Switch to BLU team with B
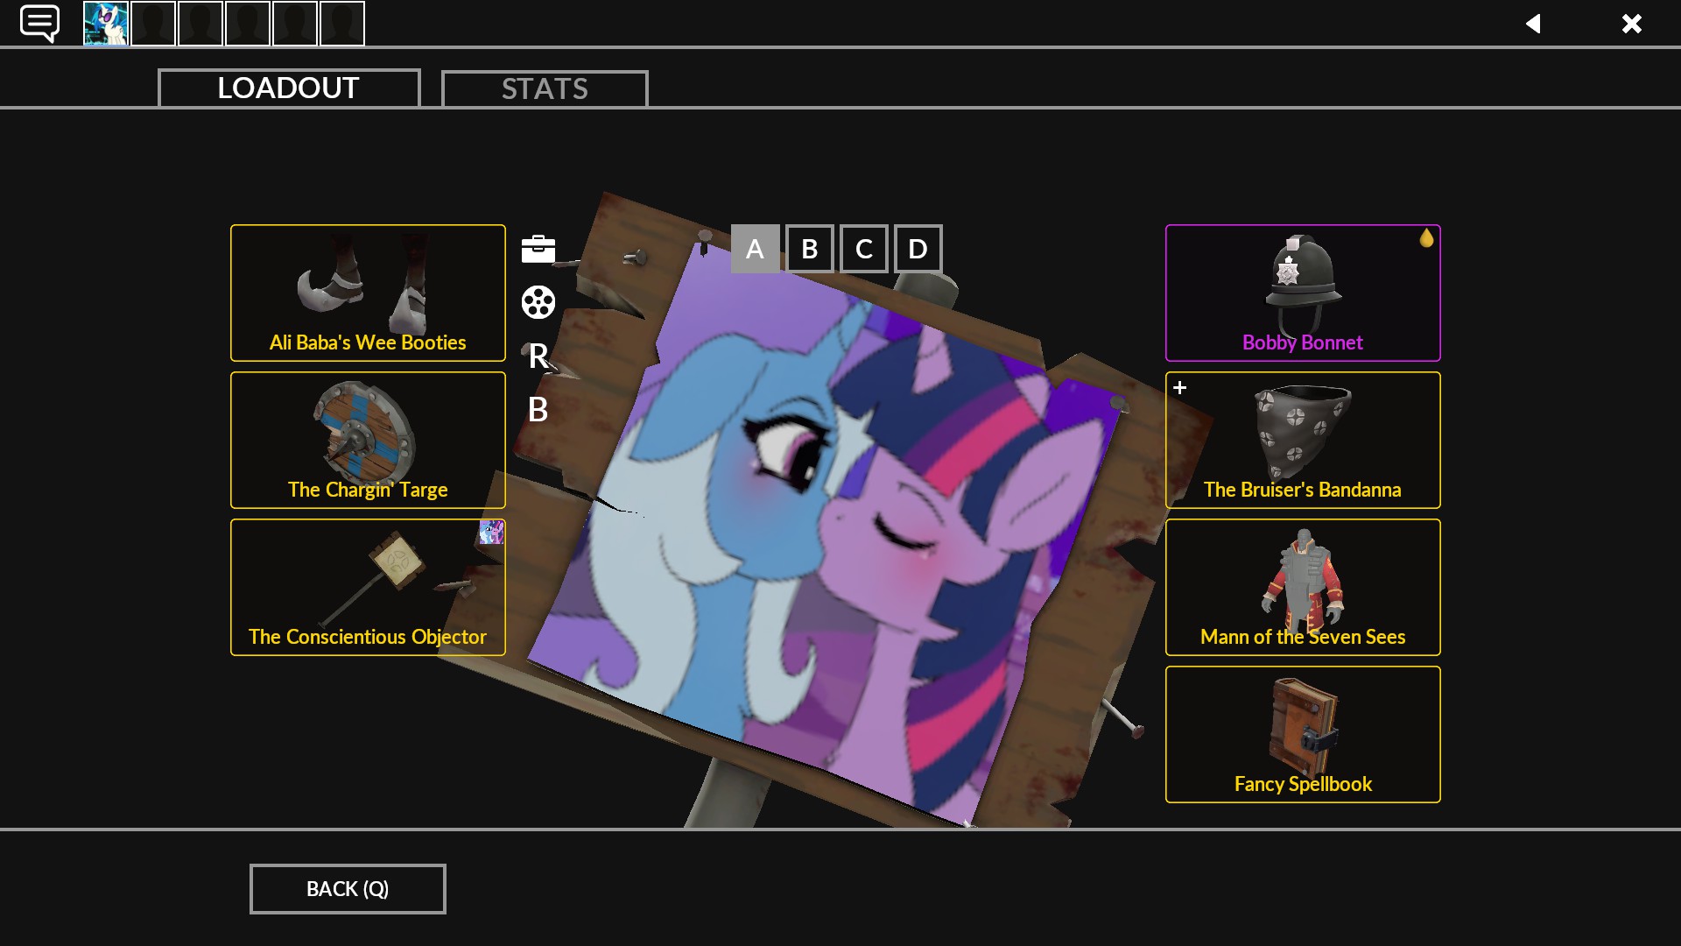The image size is (1681, 946). pyautogui.click(x=538, y=410)
